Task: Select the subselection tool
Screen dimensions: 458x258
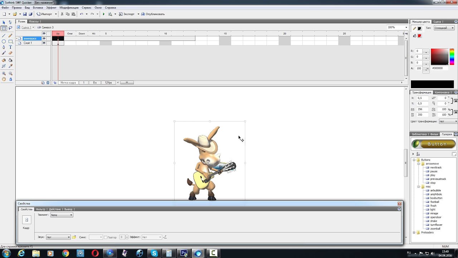Action: pos(10,22)
